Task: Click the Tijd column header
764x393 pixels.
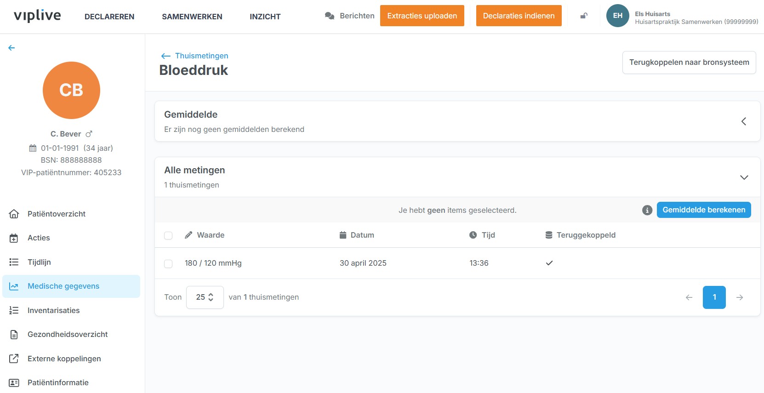Action: tap(488, 235)
